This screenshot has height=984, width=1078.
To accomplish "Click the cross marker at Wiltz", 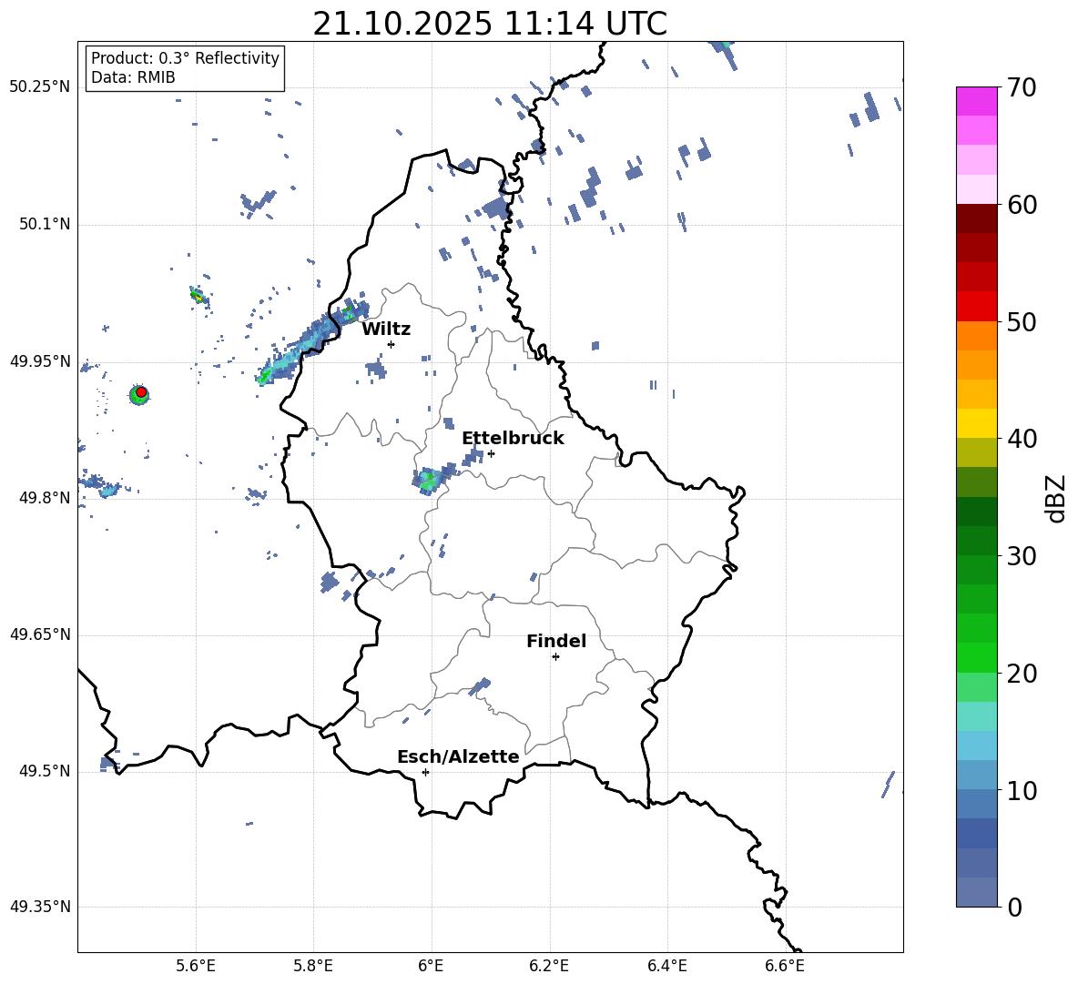I will 392,344.
